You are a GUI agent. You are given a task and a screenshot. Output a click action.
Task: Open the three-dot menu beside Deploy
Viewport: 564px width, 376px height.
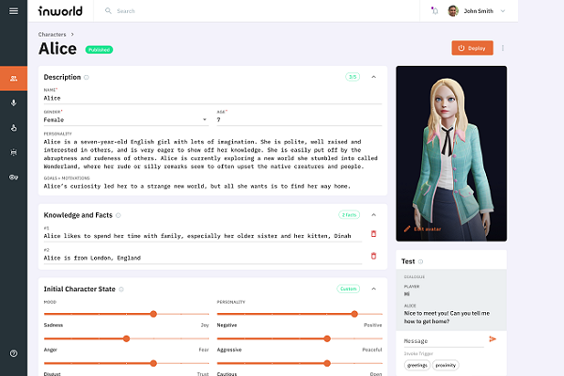pyautogui.click(x=502, y=48)
